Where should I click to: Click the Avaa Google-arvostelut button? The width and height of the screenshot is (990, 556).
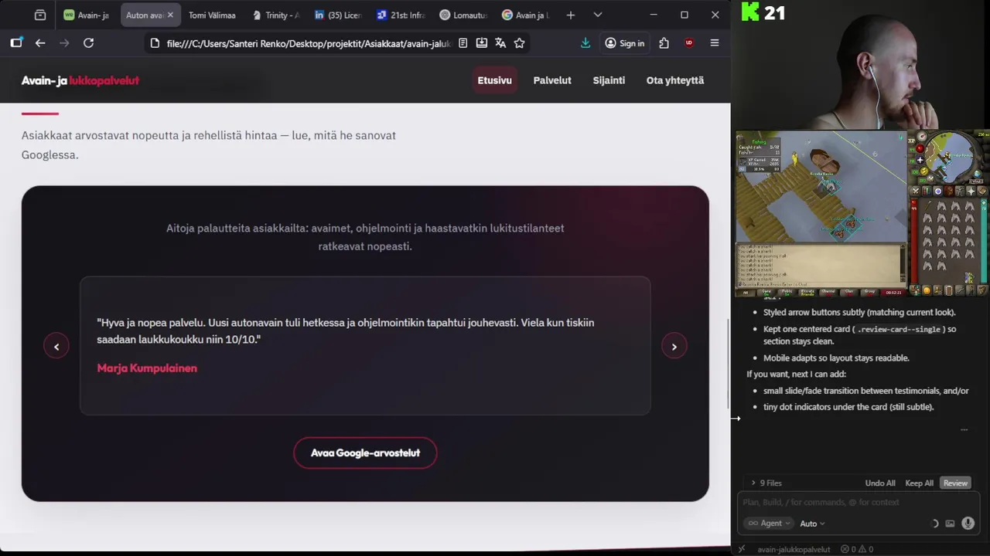click(365, 453)
